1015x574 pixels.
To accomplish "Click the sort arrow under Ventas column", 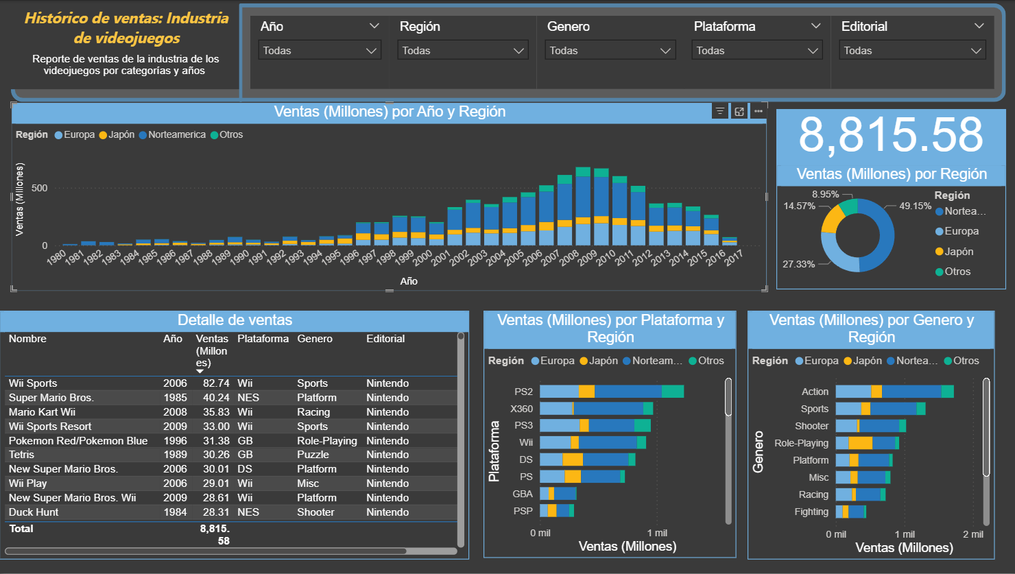I will click(200, 372).
